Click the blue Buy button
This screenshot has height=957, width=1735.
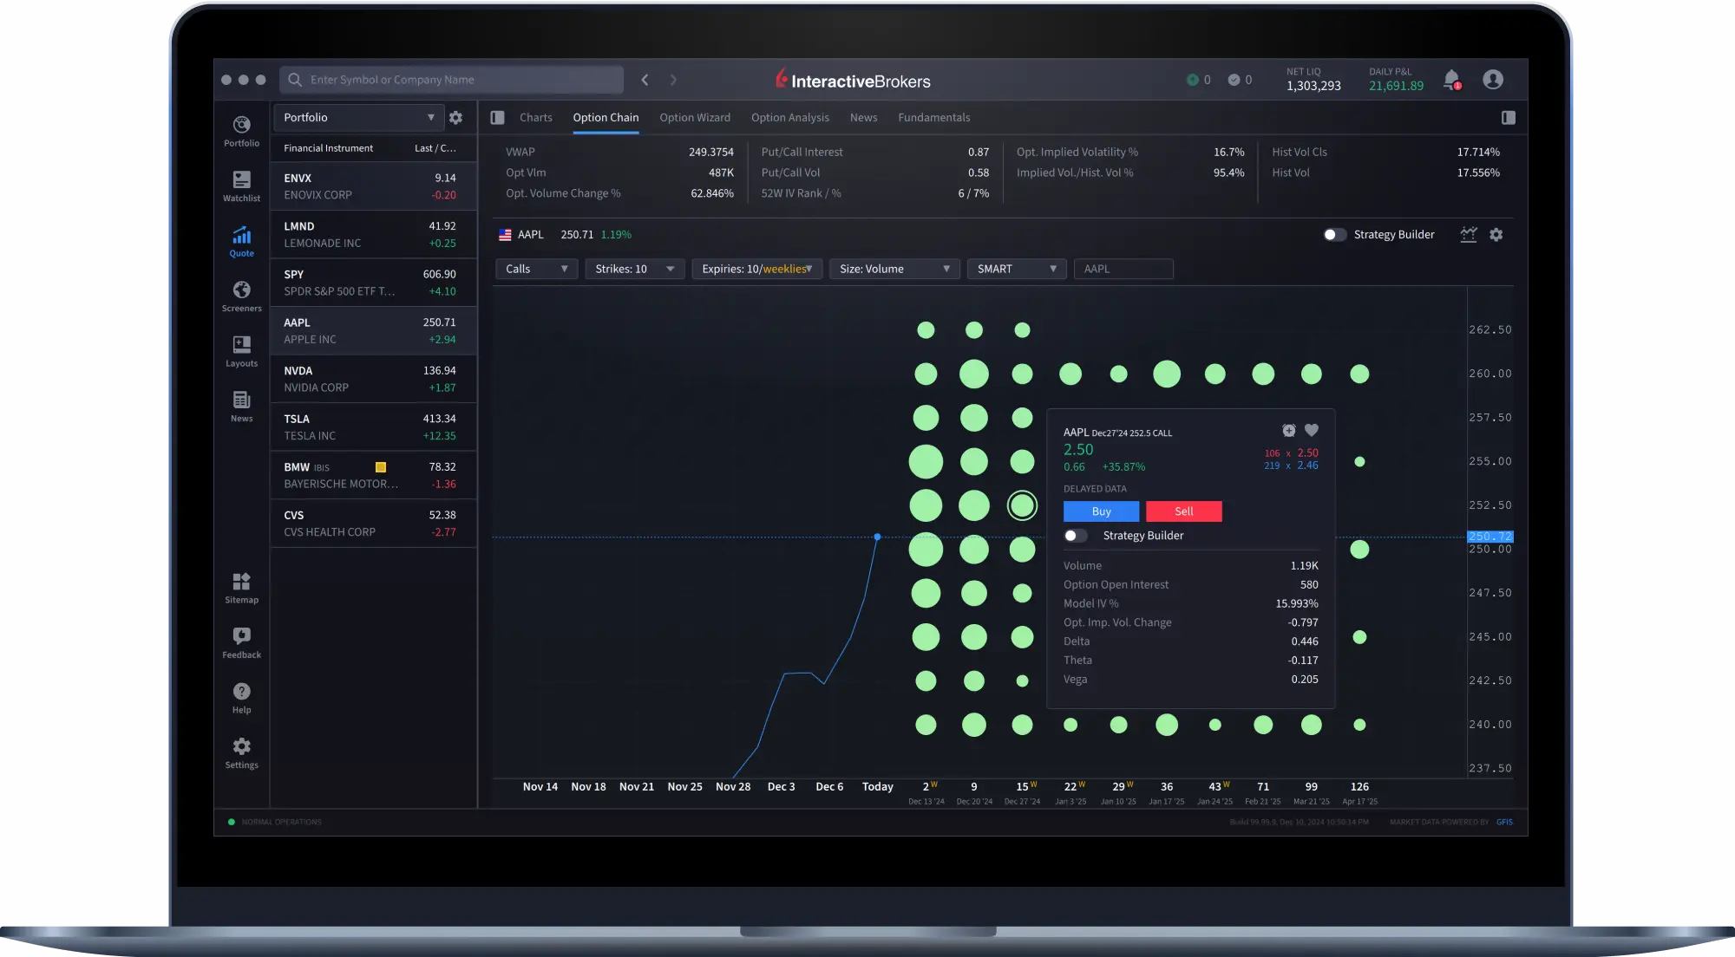point(1101,511)
